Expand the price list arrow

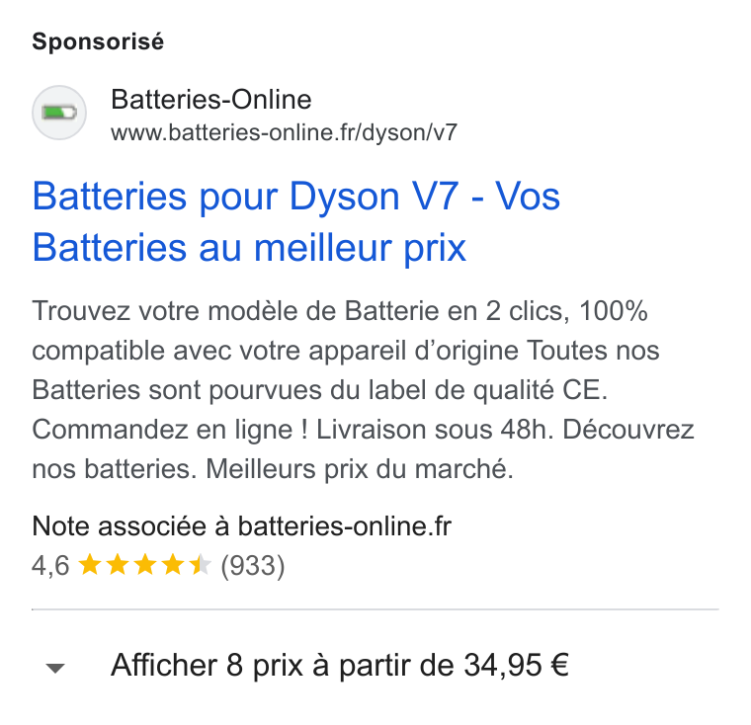pos(55,668)
